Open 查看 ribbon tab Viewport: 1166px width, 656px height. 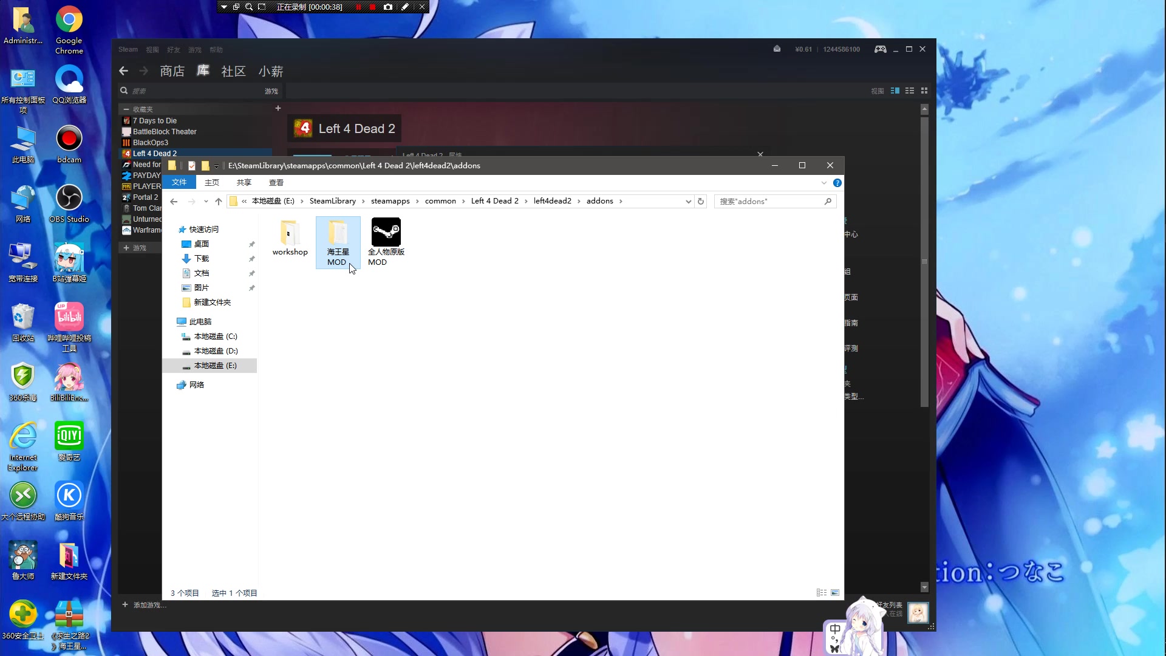[x=276, y=183]
